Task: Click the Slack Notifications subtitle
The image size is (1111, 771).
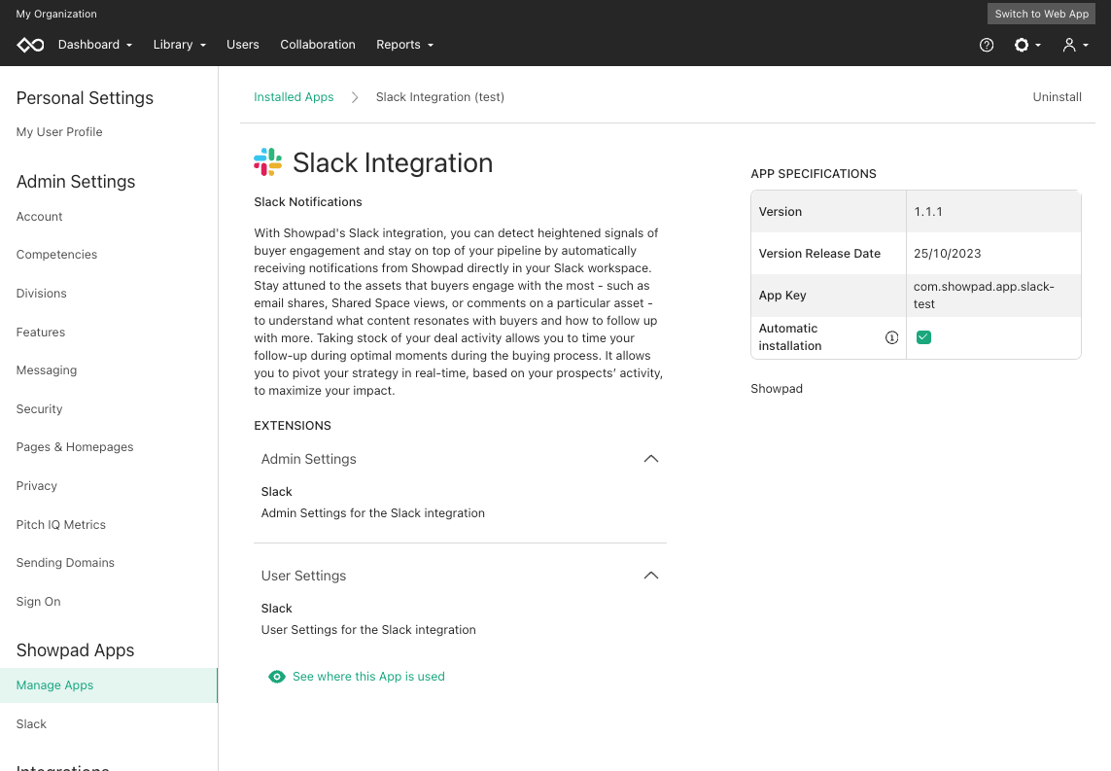Action: (307, 202)
